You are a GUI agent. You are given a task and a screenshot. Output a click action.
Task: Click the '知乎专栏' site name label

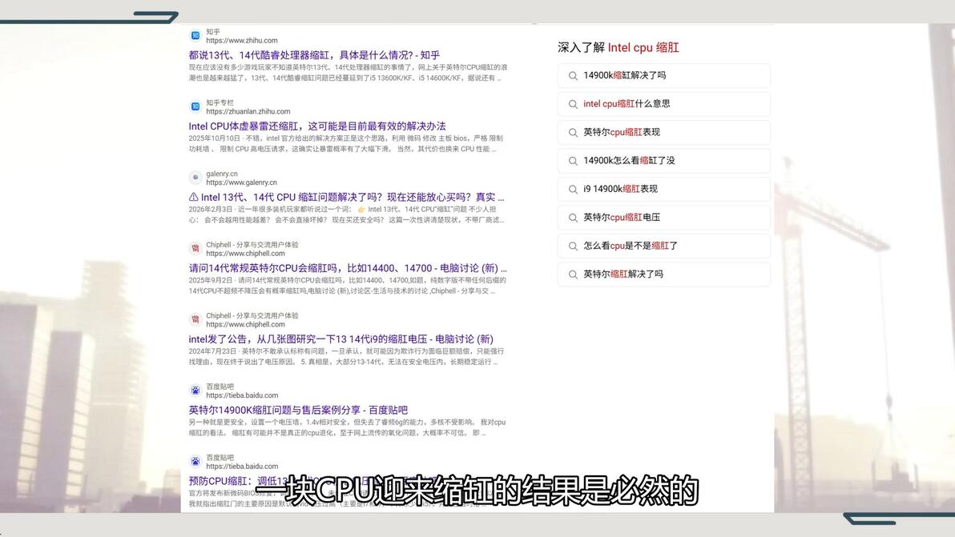pos(220,102)
